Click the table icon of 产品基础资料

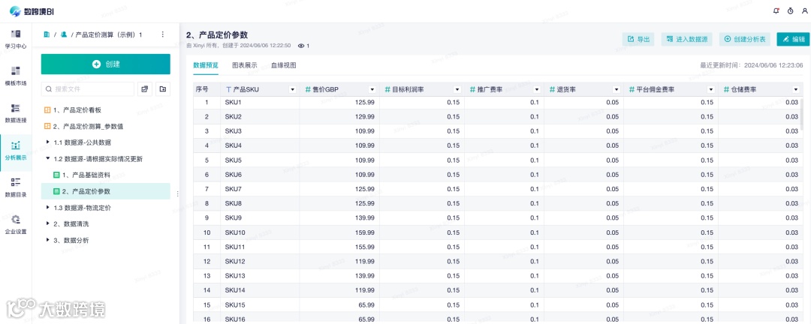[57, 175]
